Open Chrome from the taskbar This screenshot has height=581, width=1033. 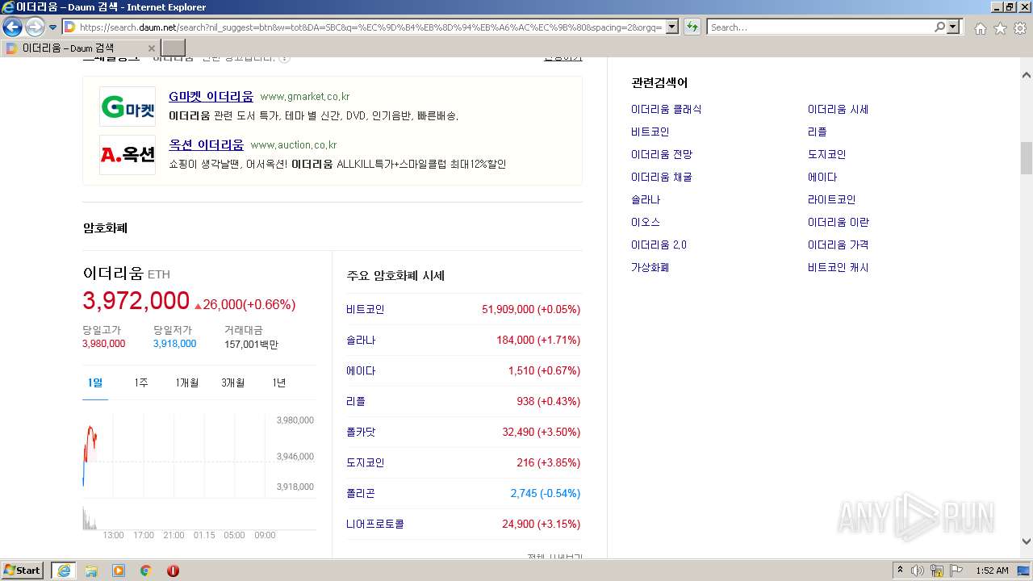(x=146, y=571)
